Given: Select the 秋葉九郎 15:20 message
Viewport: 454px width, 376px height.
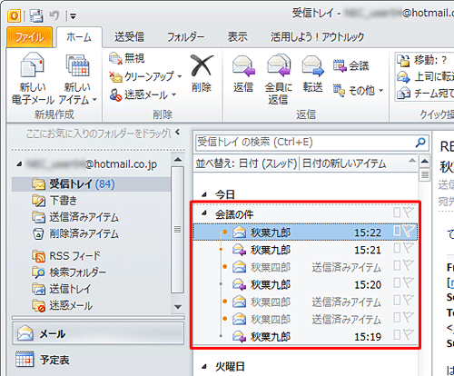Looking at the screenshot, I should tap(305, 284).
